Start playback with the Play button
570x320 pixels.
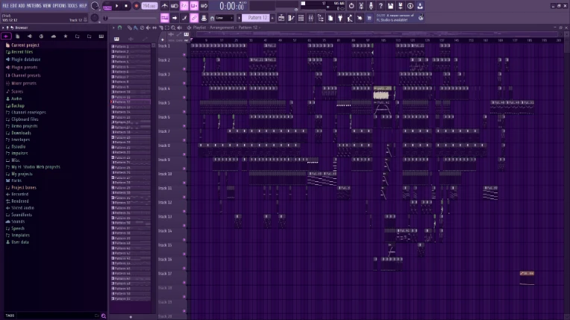click(x=116, y=6)
